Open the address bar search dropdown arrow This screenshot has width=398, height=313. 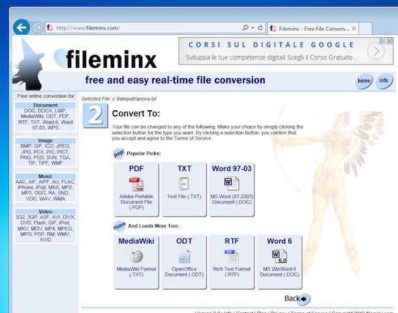click(253, 27)
